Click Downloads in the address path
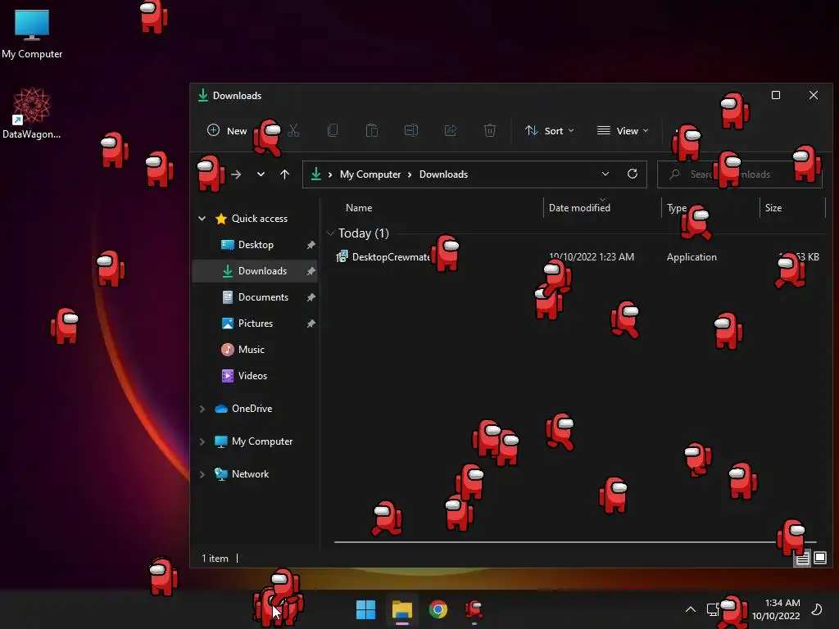 coord(443,174)
